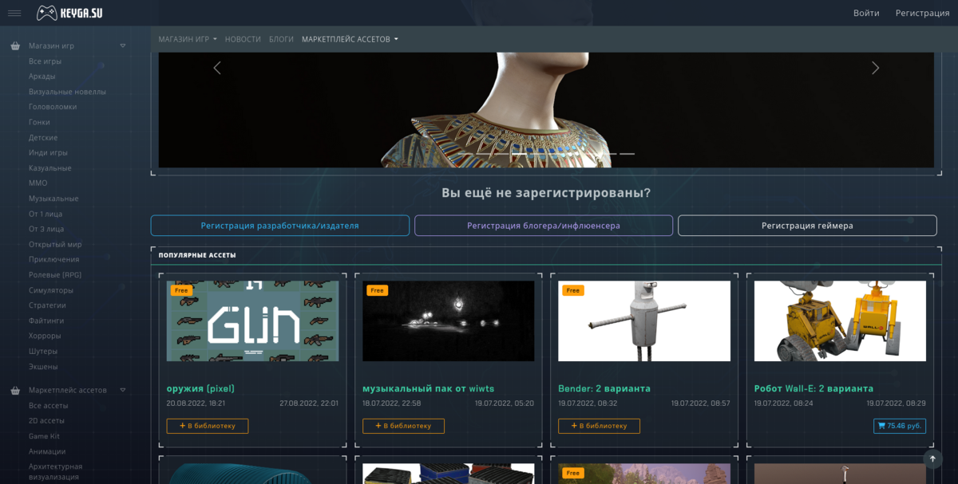958x484 pixels.
Task: Select Все игры in sidebar
Action: pos(45,61)
